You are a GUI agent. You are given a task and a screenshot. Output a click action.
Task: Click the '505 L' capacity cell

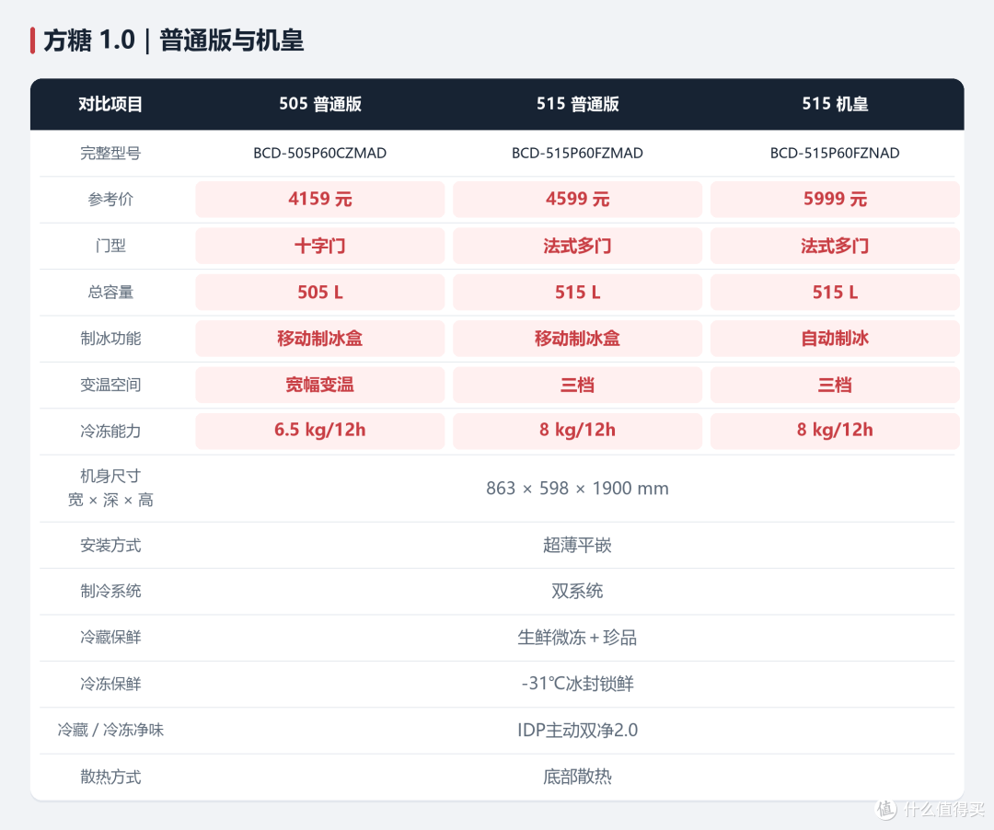click(x=320, y=292)
